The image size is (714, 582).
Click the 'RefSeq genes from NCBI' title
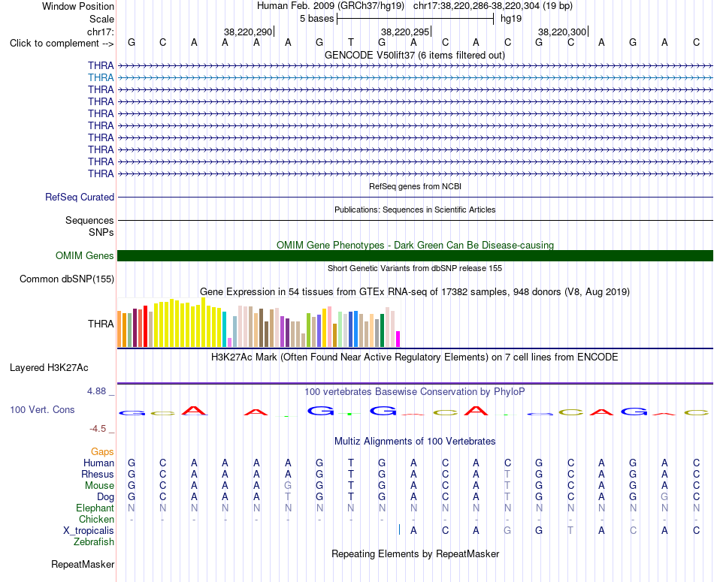pyautogui.click(x=415, y=186)
